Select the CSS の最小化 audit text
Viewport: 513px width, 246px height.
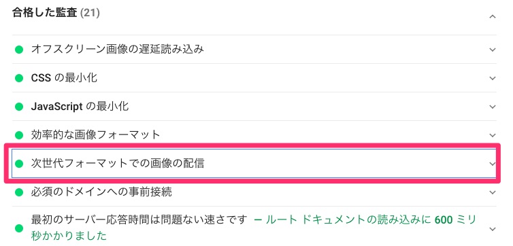64,78
